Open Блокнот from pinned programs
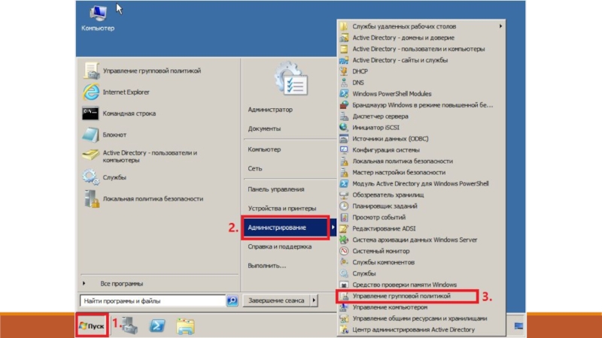602x338 pixels. point(90,135)
